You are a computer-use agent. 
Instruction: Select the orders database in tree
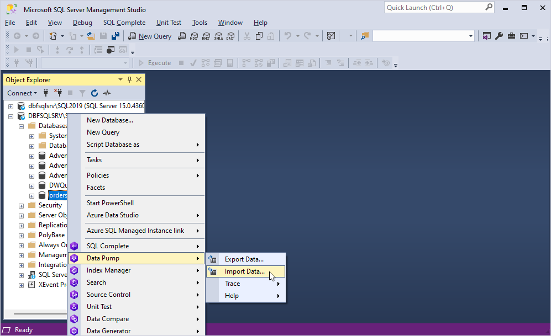58,195
